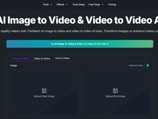This screenshot has height=119, width=158.
Task: Expand the Tools menu chevron
Action: [51, 5]
